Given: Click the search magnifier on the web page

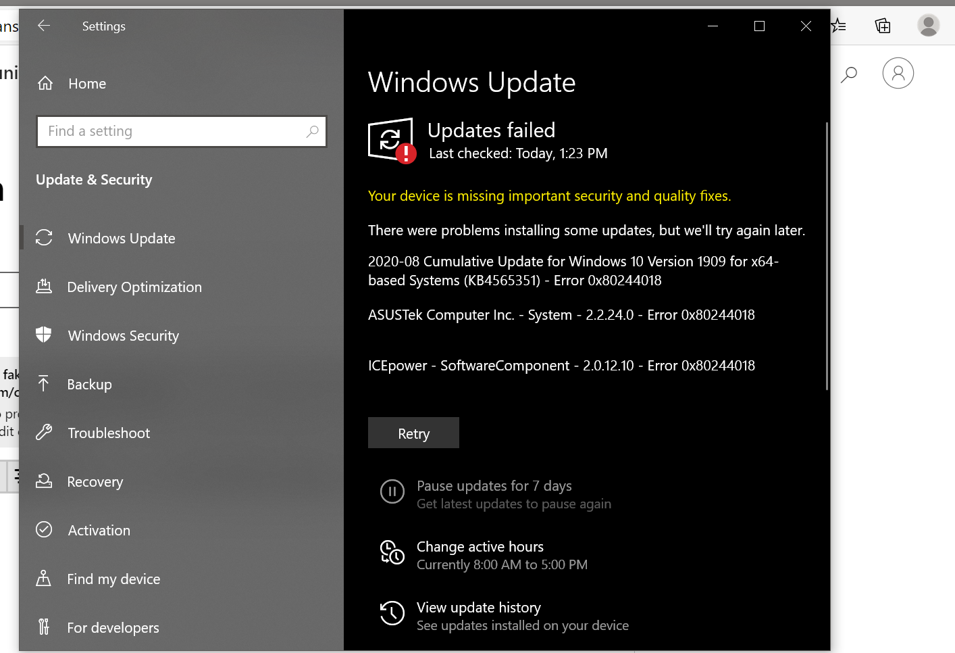Looking at the screenshot, I should click(849, 74).
